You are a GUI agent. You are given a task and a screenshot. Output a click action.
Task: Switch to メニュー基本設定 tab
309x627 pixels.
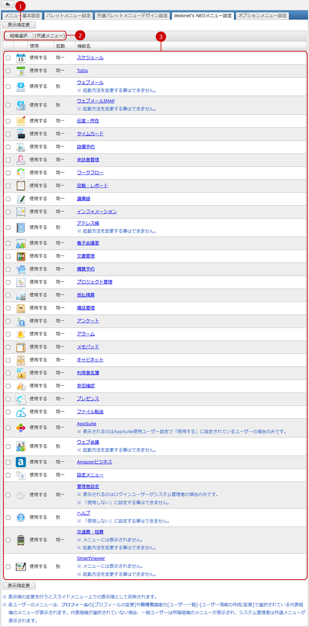[x=23, y=15]
